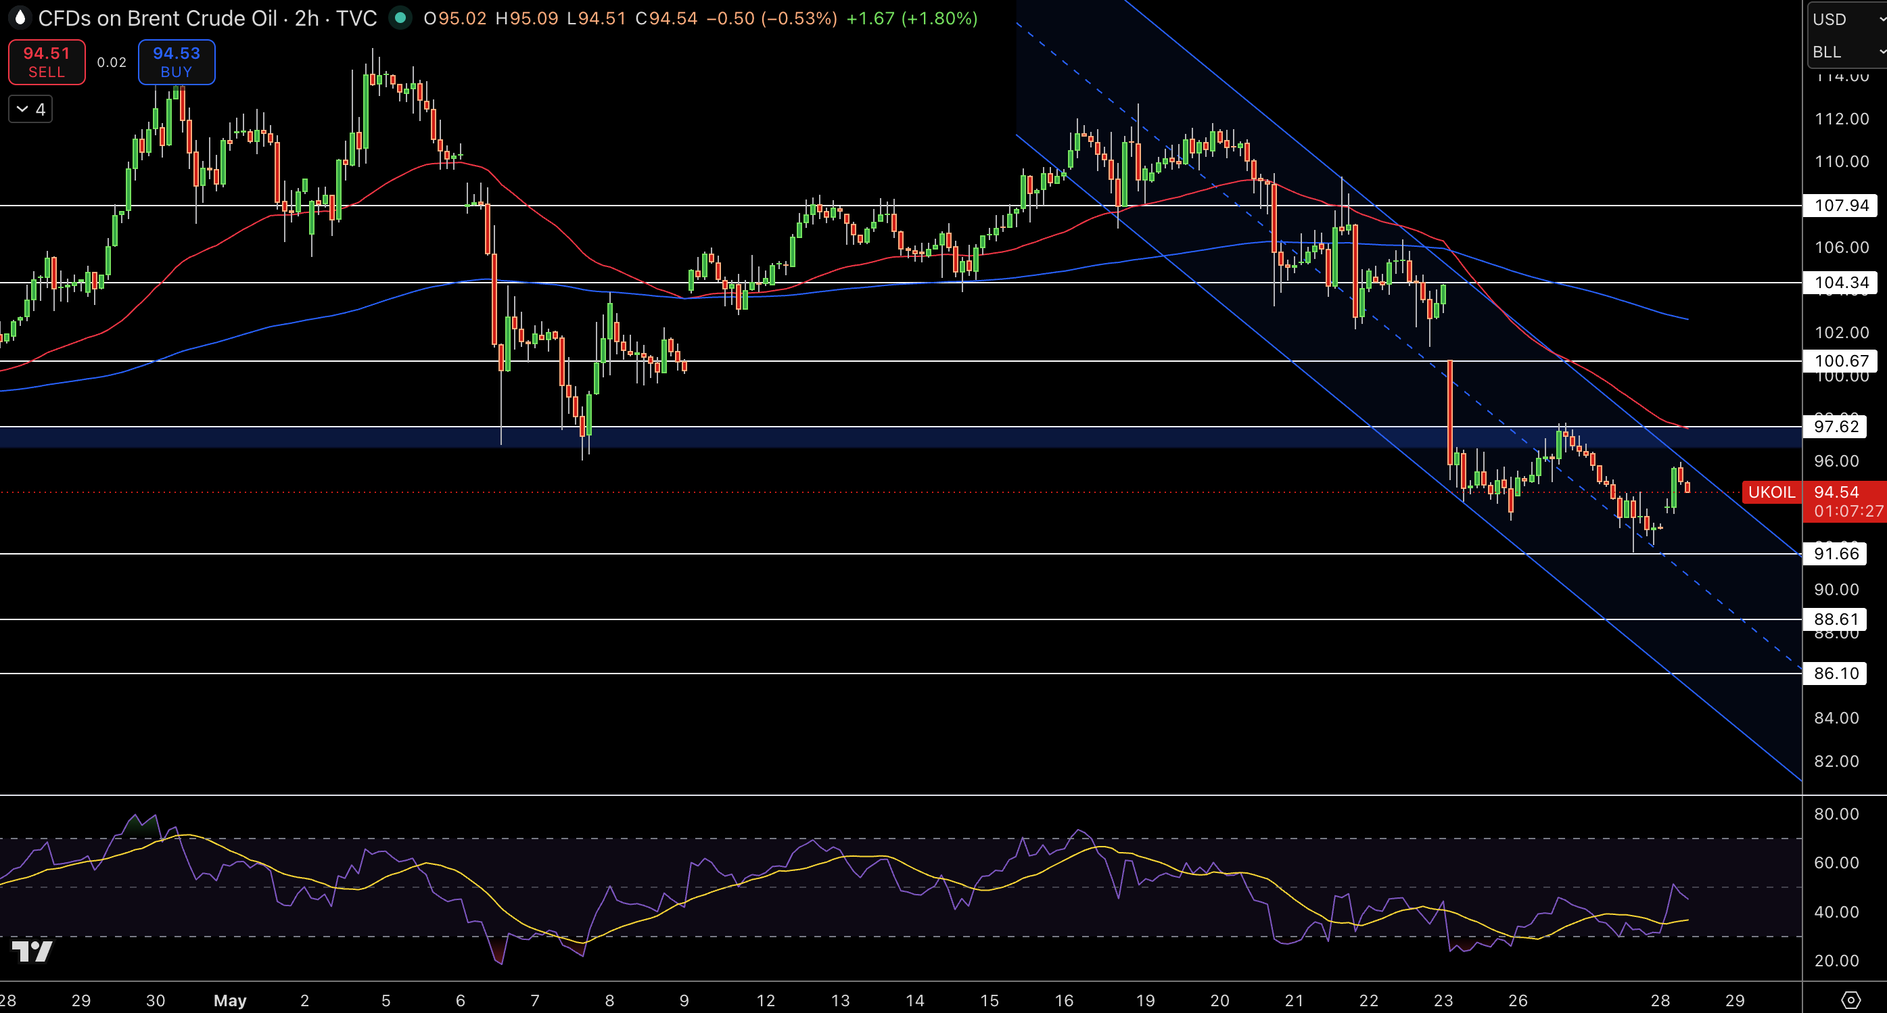The height and width of the screenshot is (1013, 1887).
Task: Open chart settings gear icon at bottom right
Action: coord(1850,1000)
